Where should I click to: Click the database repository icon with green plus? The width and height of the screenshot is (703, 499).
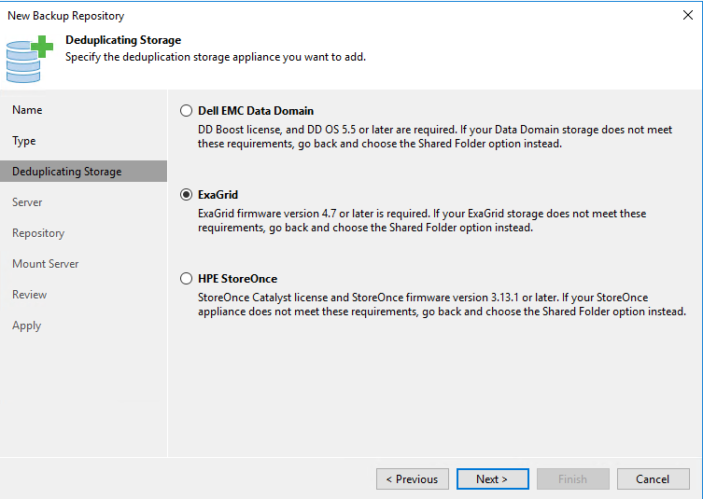pos(30,59)
